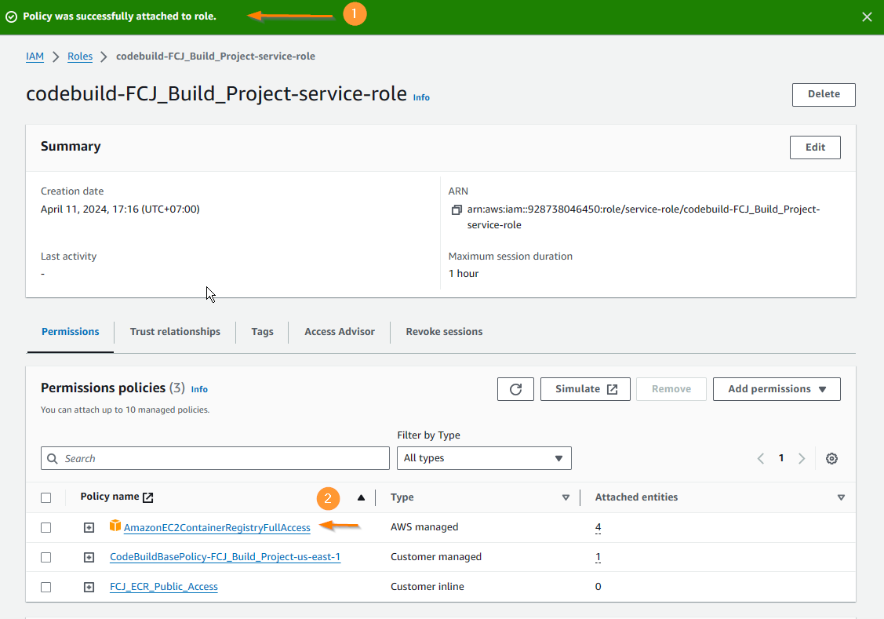The height and width of the screenshot is (619, 884).
Task: Click the 'Customer inline' type cell
Action: click(427, 587)
